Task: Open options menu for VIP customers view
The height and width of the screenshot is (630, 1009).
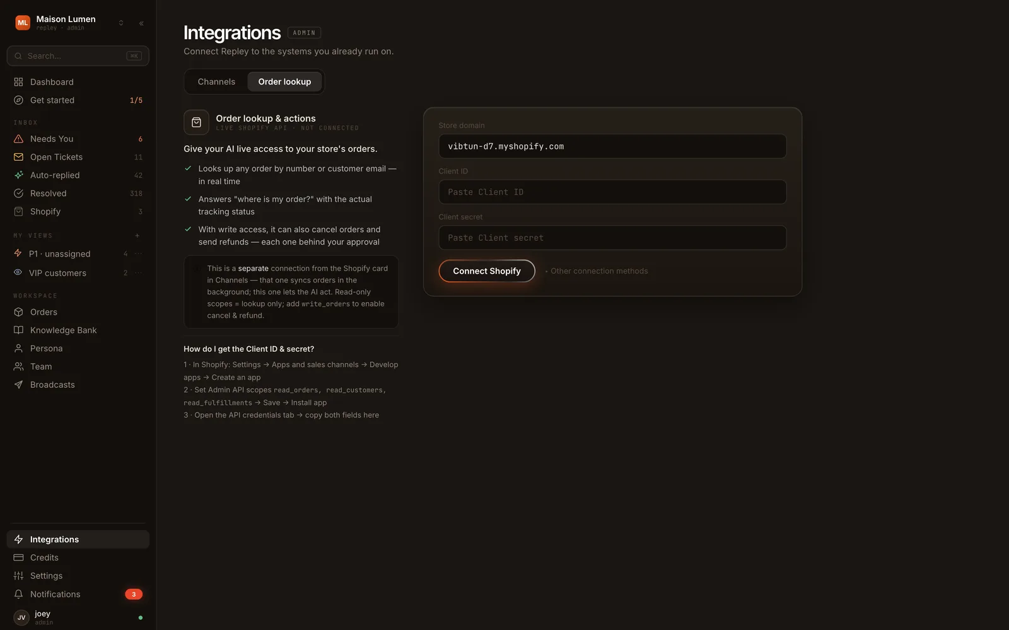Action: coord(138,273)
